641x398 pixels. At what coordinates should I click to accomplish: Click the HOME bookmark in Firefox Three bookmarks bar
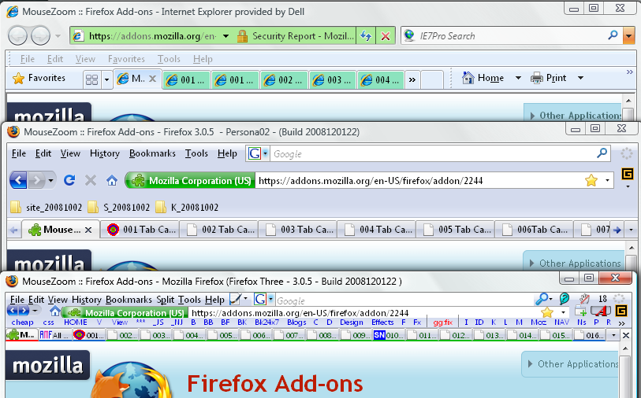(x=76, y=322)
